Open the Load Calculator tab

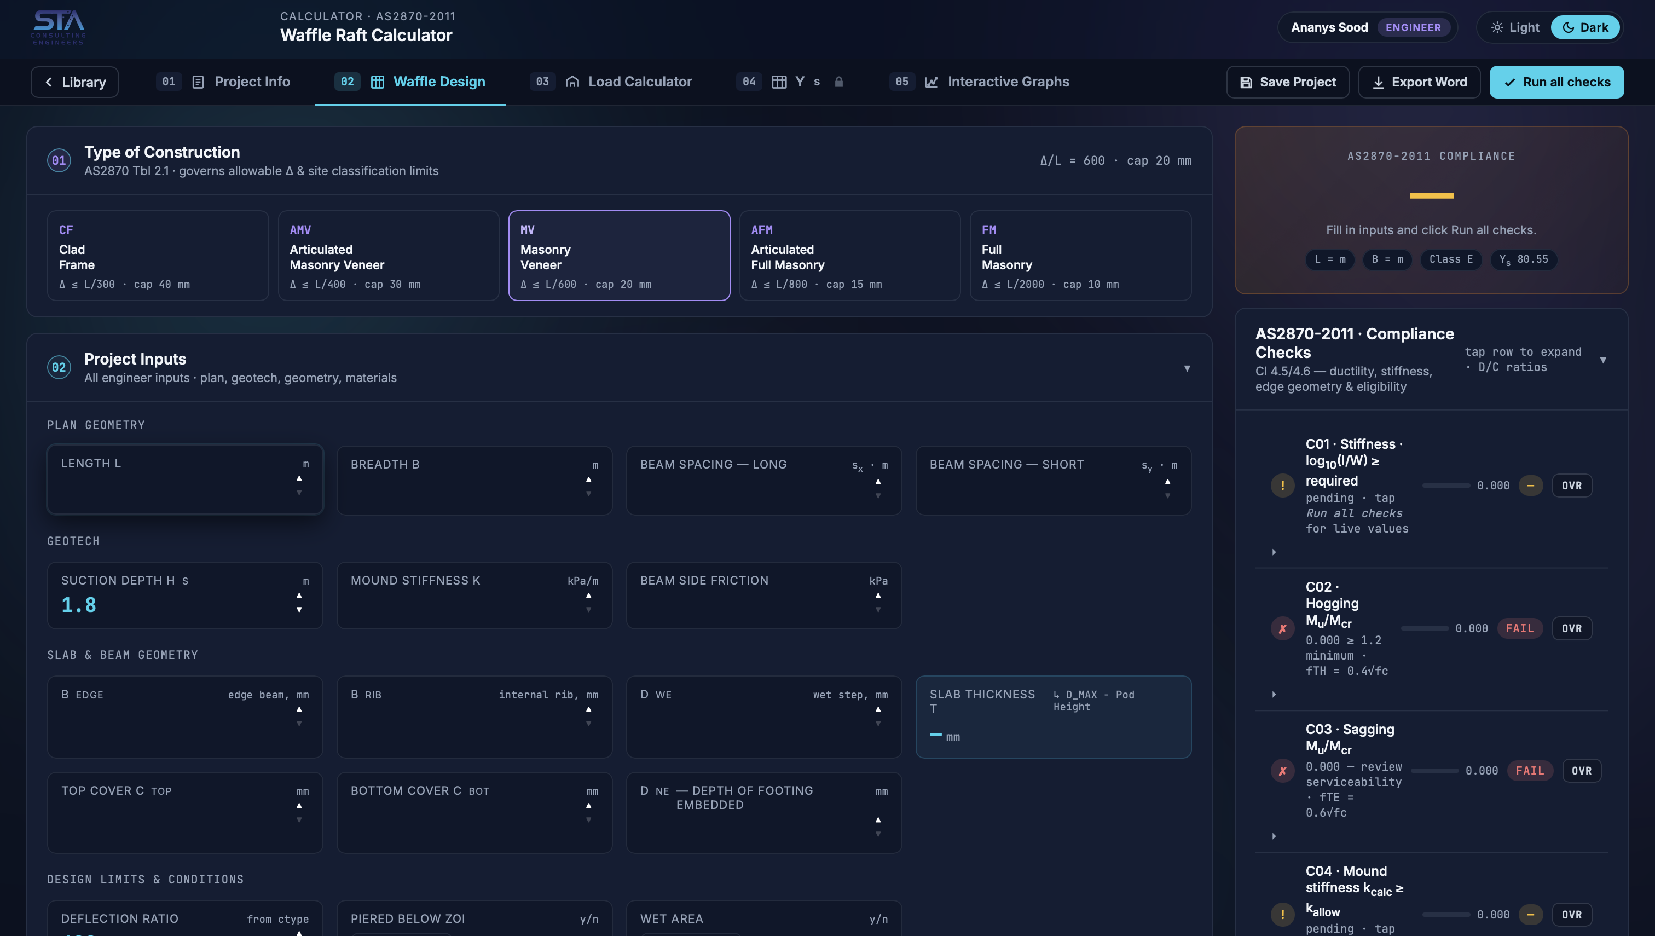coord(611,82)
